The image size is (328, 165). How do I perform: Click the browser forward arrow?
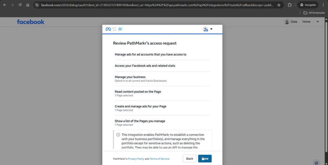[x=12, y=5]
